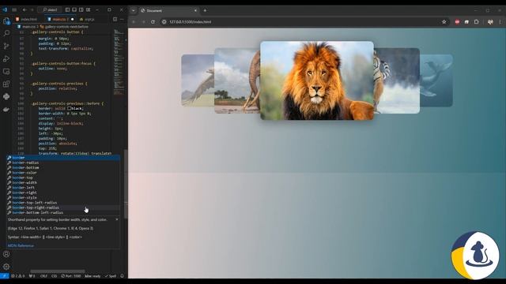Click the VS Code command center search box

[50, 10]
